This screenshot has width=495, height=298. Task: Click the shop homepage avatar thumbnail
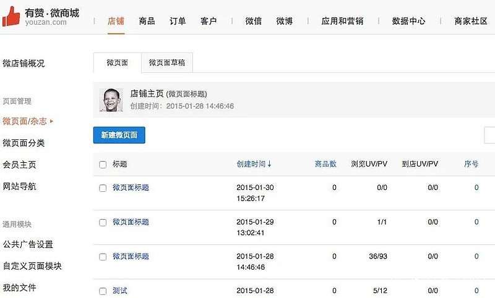(111, 100)
